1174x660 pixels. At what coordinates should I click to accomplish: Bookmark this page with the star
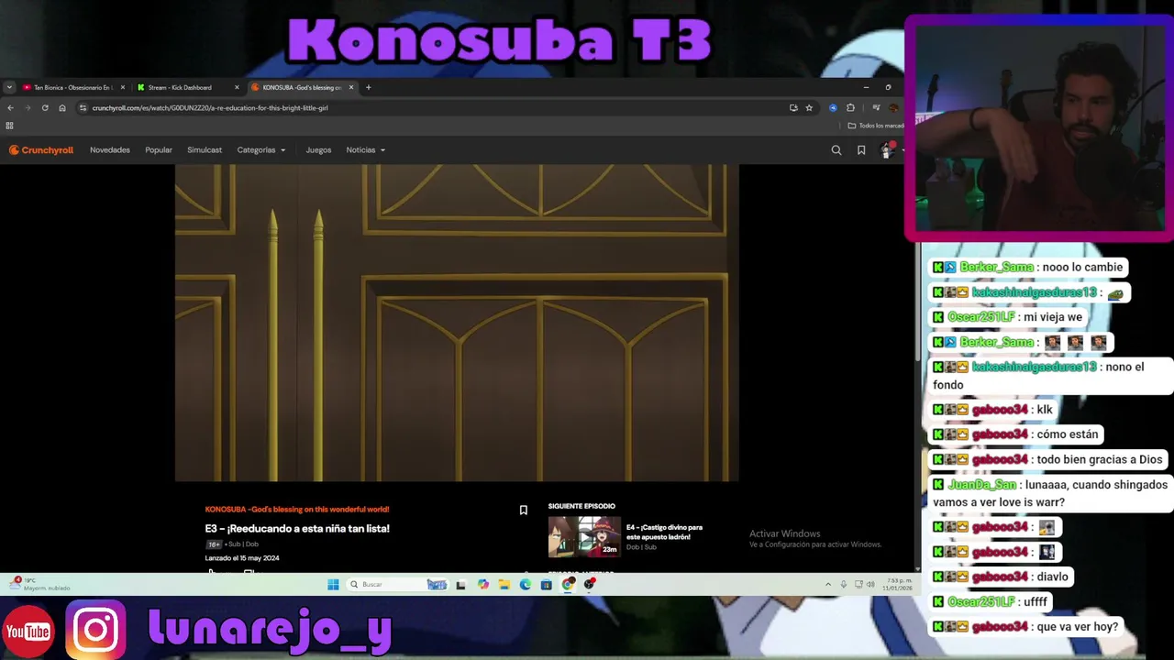(809, 107)
